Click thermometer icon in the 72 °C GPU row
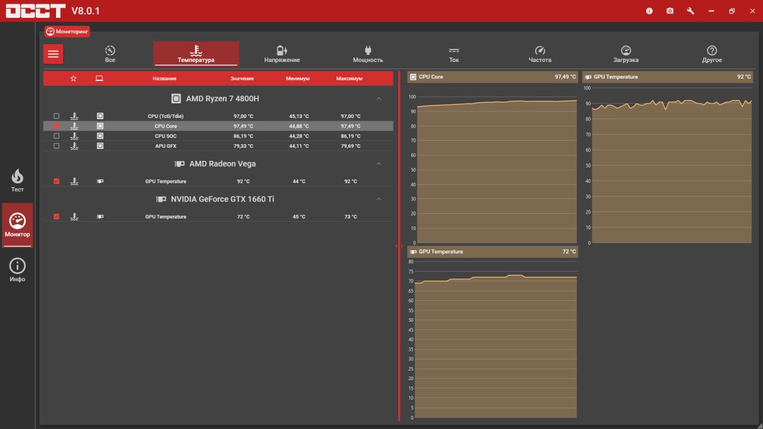The image size is (763, 429). click(x=75, y=217)
